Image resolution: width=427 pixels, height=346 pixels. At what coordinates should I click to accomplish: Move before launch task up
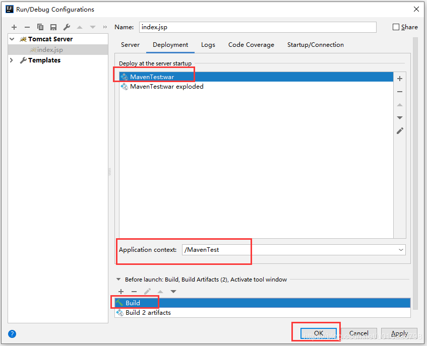pos(160,292)
